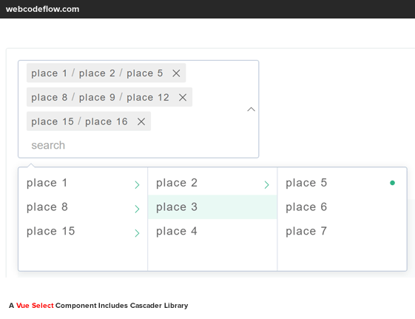Expand place 8 via its arrow

coord(137,209)
